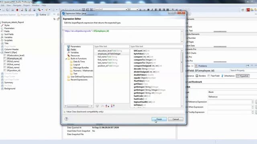Select full_name field in the list
Viewport: 257px width, 144px height.
click(107, 57)
